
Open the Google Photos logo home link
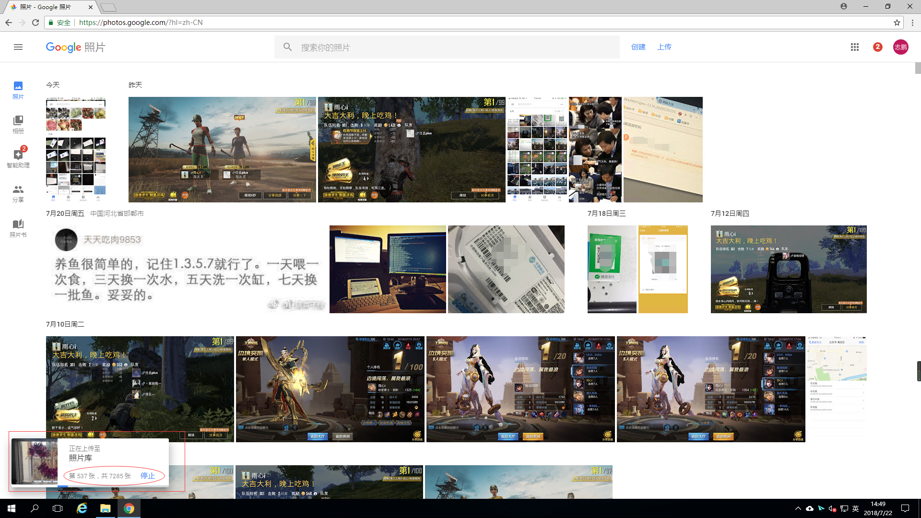(x=75, y=47)
